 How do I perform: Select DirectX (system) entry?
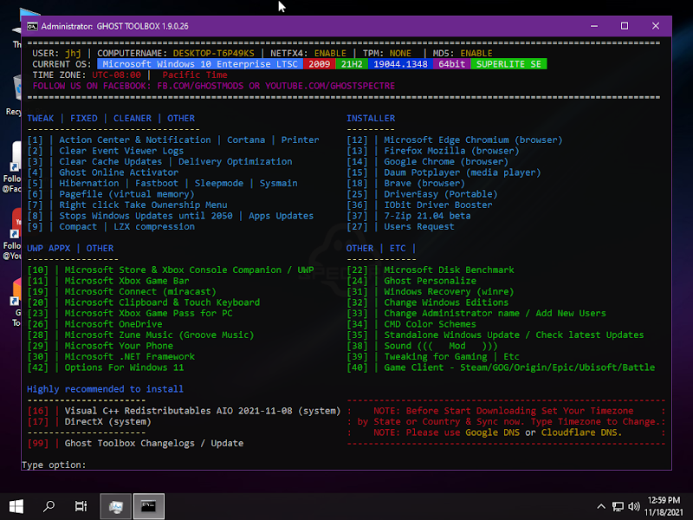[x=107, y=421]
